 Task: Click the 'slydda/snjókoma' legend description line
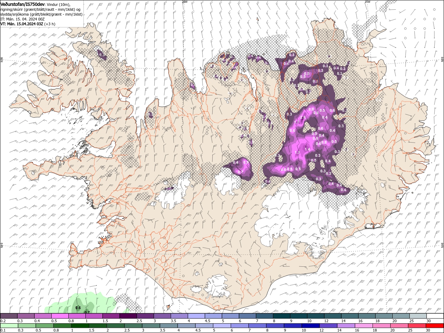tap(41, 14)
